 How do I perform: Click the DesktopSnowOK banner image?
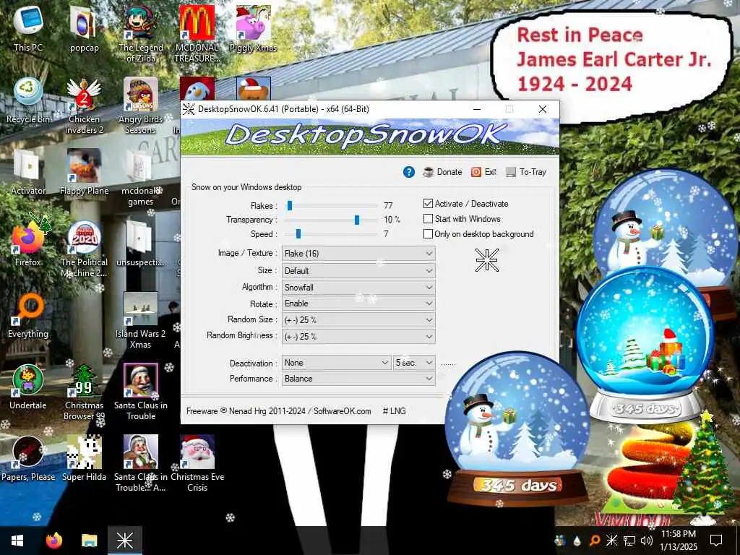coord(370,137)
